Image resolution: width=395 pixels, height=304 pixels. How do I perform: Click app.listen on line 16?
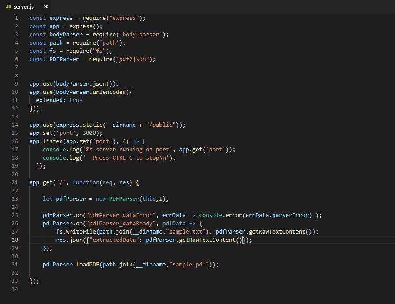click(x=46, y=141)
